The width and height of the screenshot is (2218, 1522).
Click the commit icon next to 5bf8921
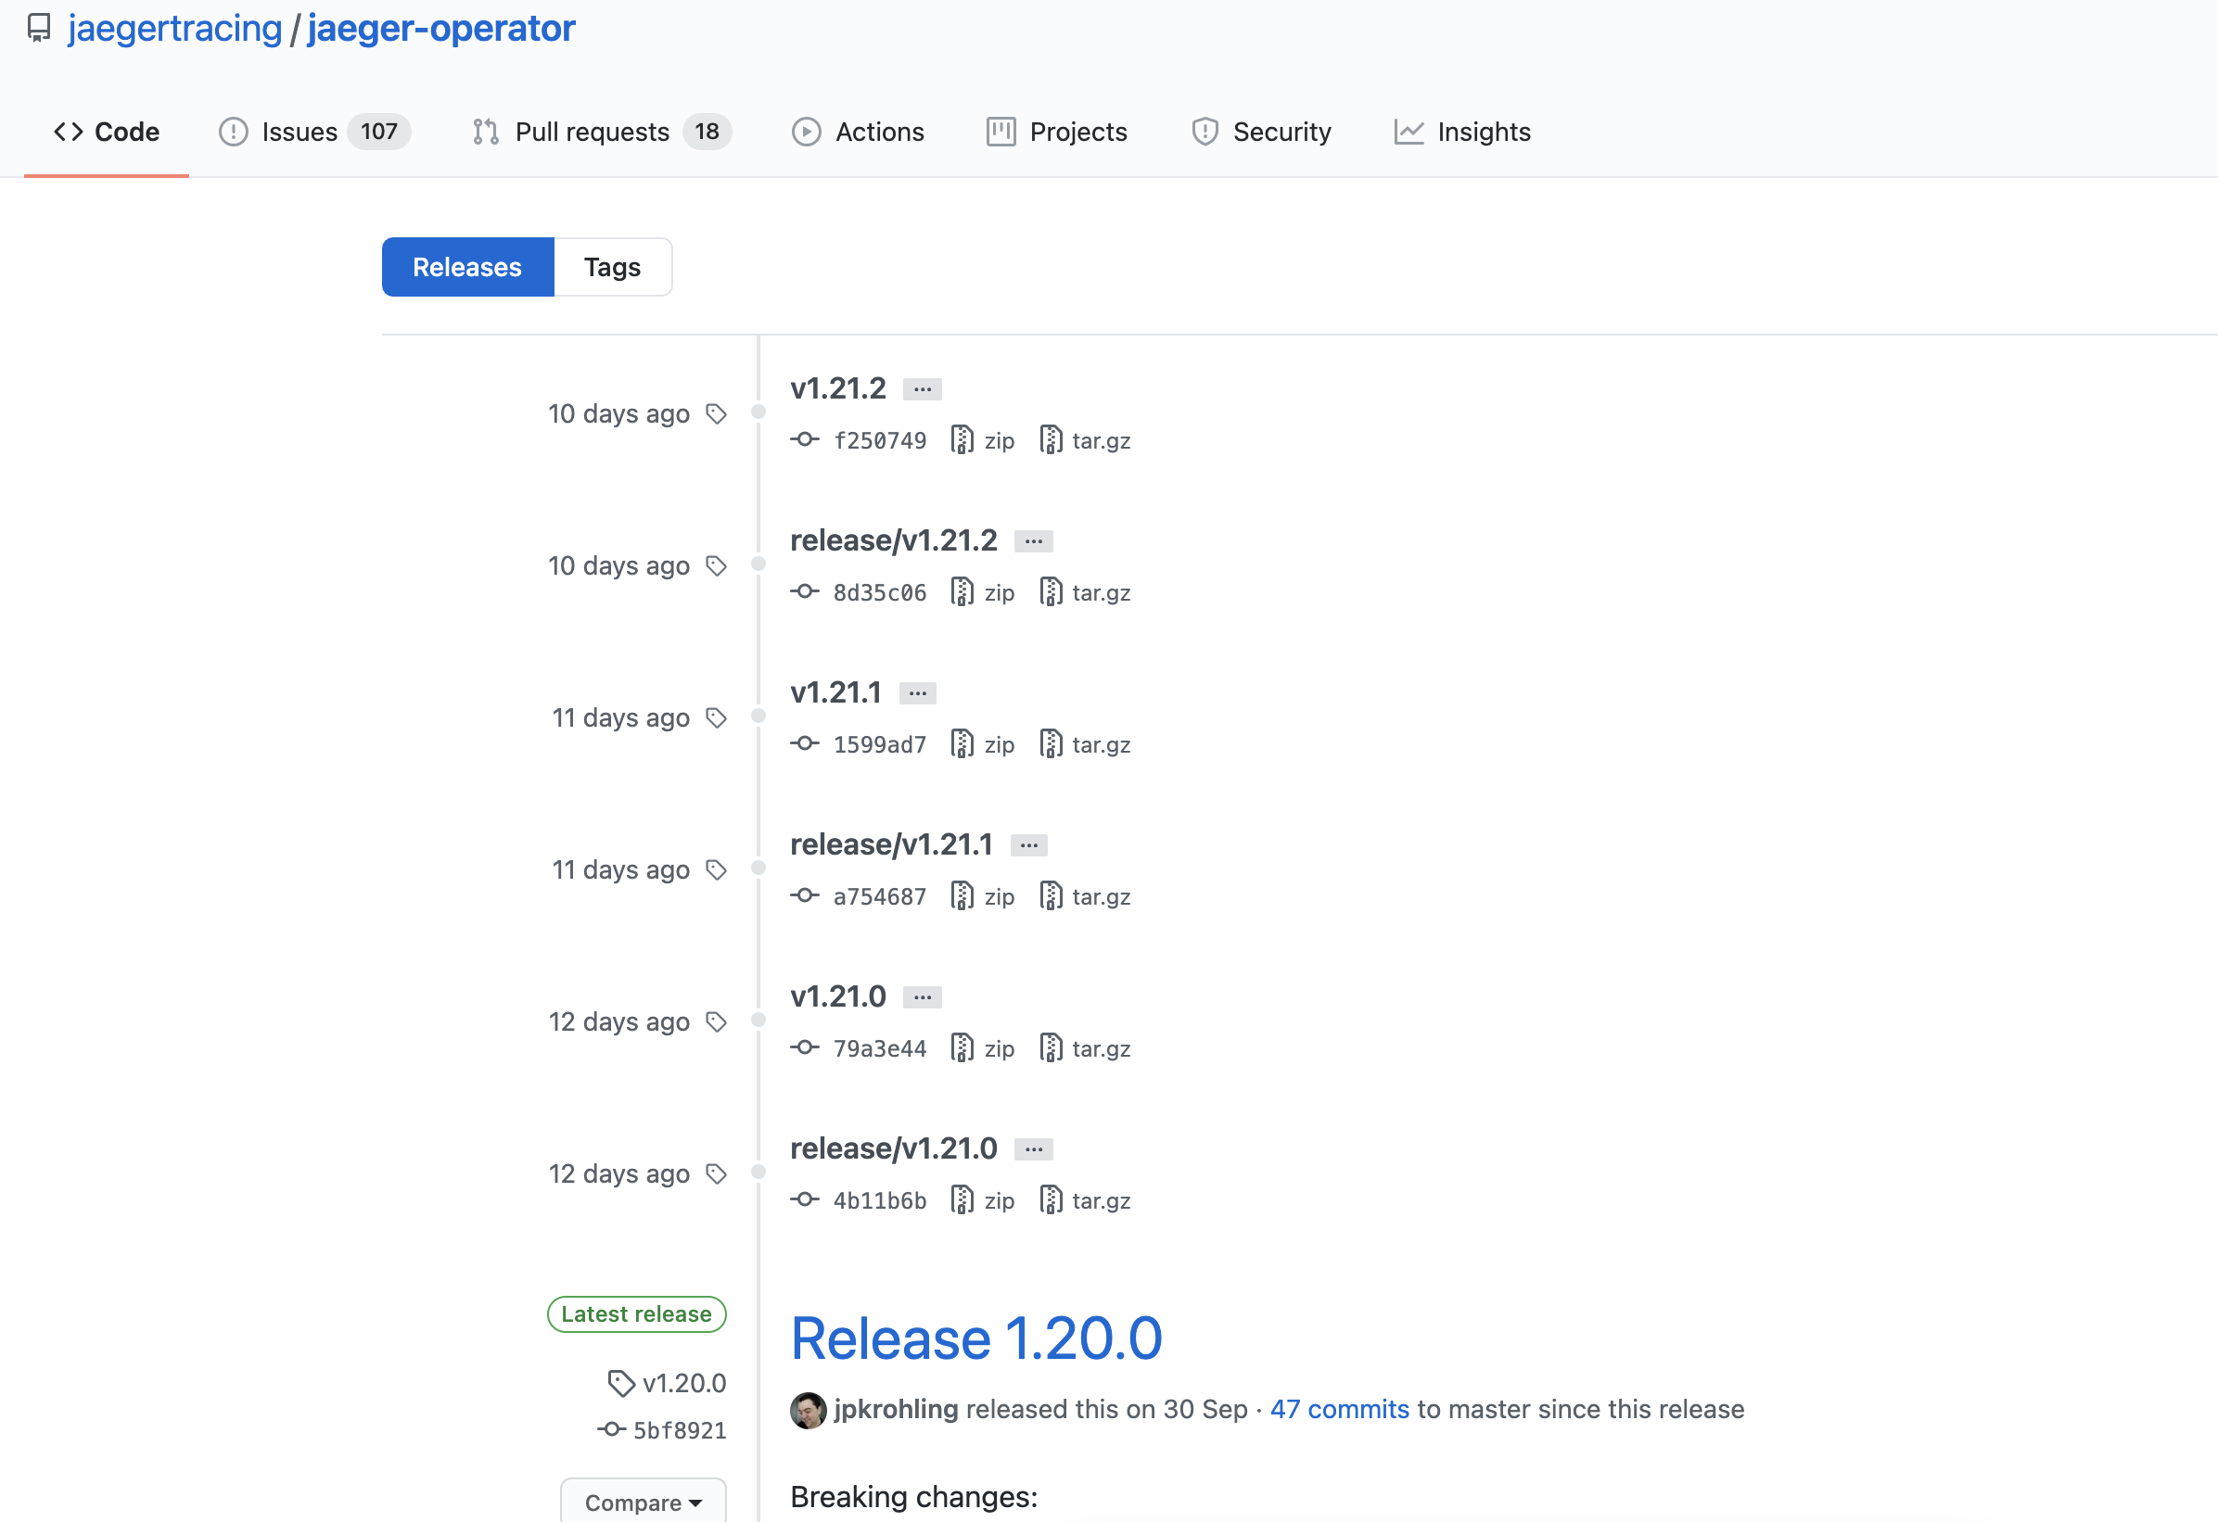click(612, 1429)
